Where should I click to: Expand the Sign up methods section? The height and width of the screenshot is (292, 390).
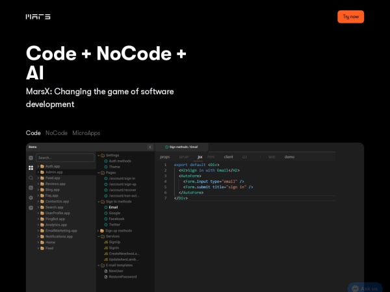[98, 230]
